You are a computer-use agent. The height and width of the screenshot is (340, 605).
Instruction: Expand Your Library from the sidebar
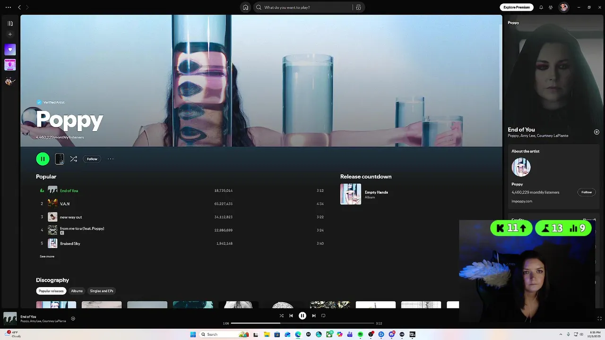pos(10,23)
